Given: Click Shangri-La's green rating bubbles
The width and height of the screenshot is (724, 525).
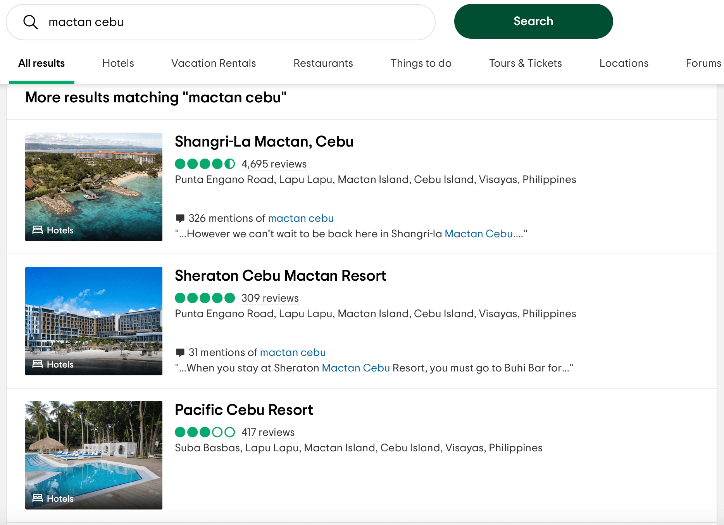Looking at the screenshot, I should tap(205, 164).
